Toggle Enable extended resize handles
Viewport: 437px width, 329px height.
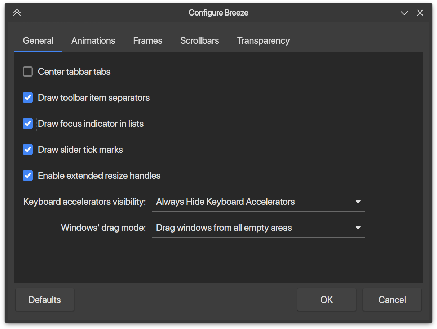pos(28,176)
